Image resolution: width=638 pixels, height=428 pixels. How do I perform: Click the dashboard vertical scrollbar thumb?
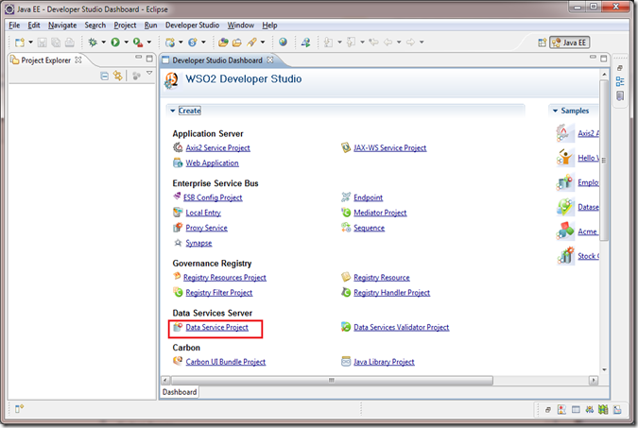click(x=604, y=160)
